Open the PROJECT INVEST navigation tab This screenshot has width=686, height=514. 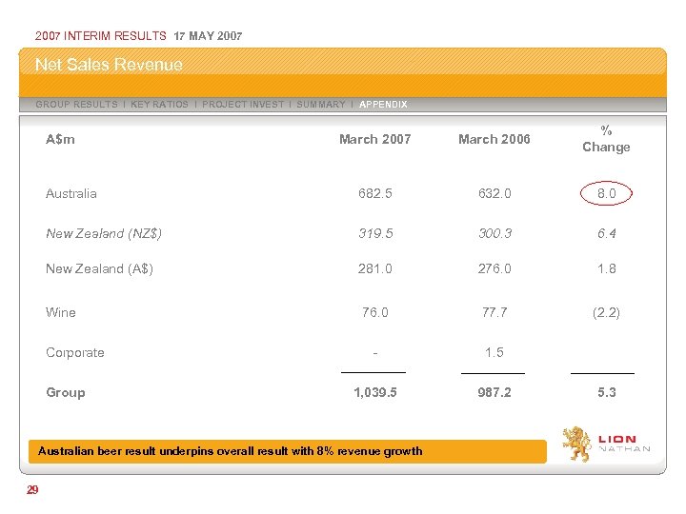tap(243, 105)
